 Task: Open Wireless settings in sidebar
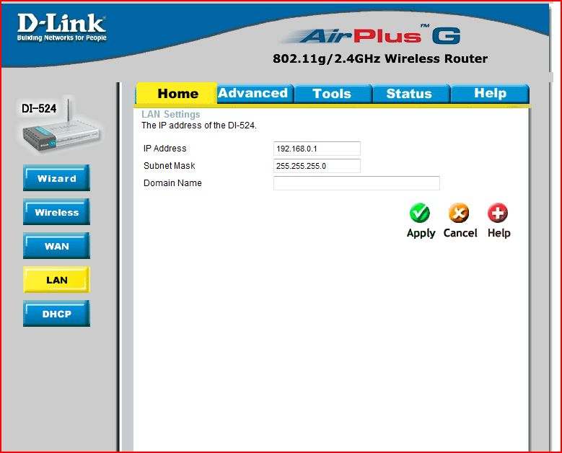click(x=56, y=212)
